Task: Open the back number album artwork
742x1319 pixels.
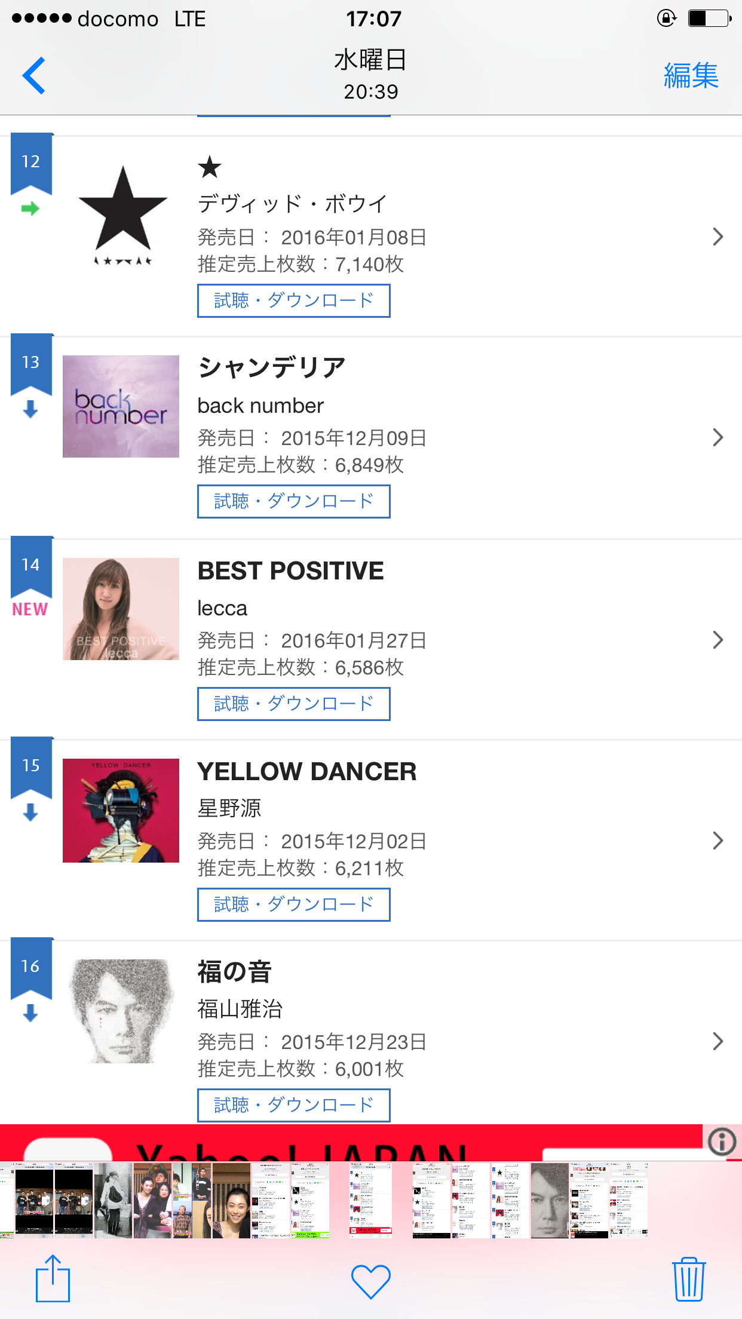Action: click(121, 407)
